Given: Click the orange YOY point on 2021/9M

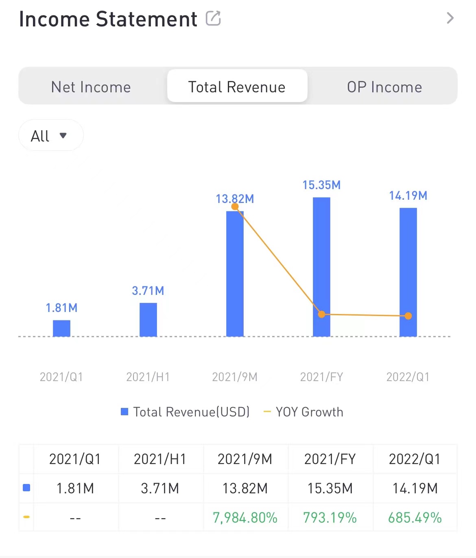Looking at the screenshot, I should 235,207.
